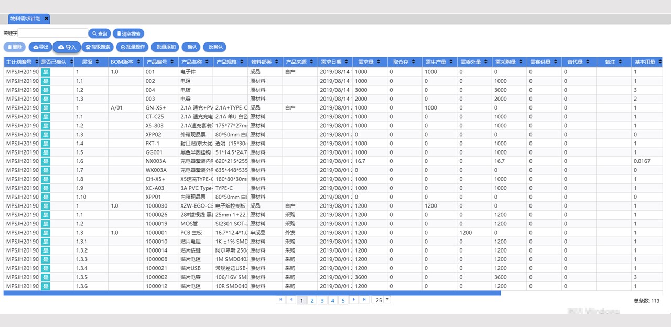Click the 电子烟控制板 specification cell
The width and height of the screenshot is (671, 327).
[x=231, y=206]
